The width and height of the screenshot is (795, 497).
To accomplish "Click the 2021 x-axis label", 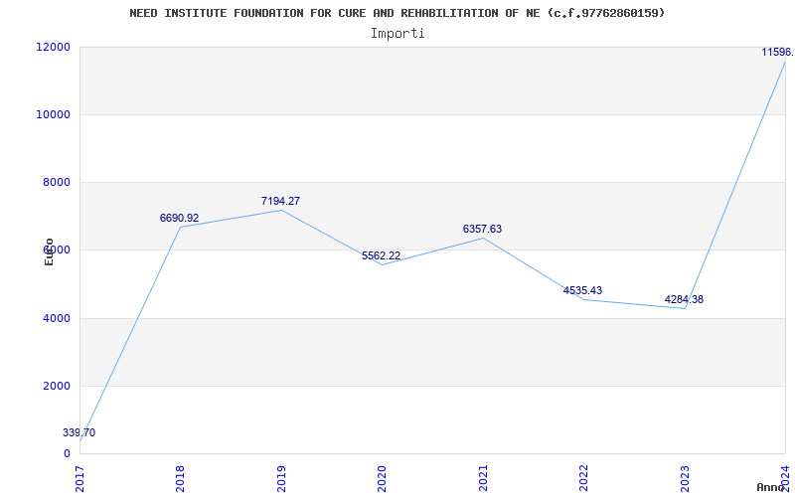I will pos(483,478).
